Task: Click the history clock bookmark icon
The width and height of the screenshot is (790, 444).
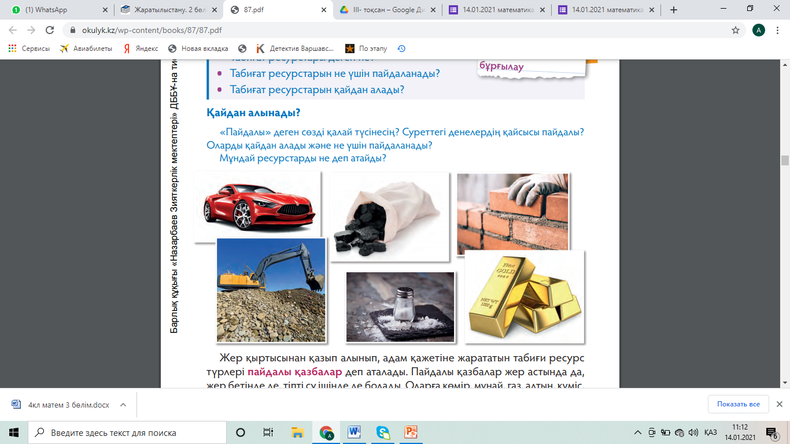Action: pyautogui.click(x=401, y=49)
